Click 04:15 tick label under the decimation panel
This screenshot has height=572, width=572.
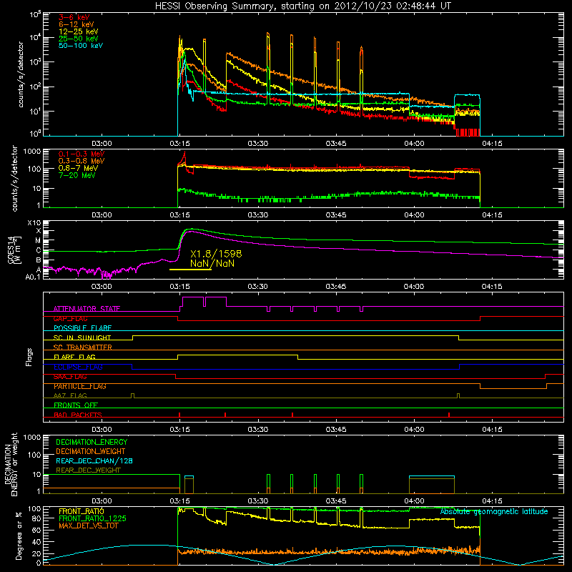(492, 501)
